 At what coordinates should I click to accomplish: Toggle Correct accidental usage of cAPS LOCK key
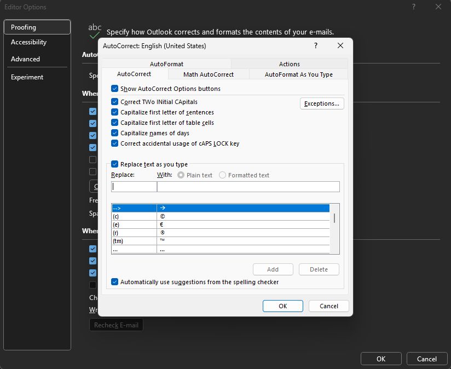pyautogui.click(x=114, y=143)
